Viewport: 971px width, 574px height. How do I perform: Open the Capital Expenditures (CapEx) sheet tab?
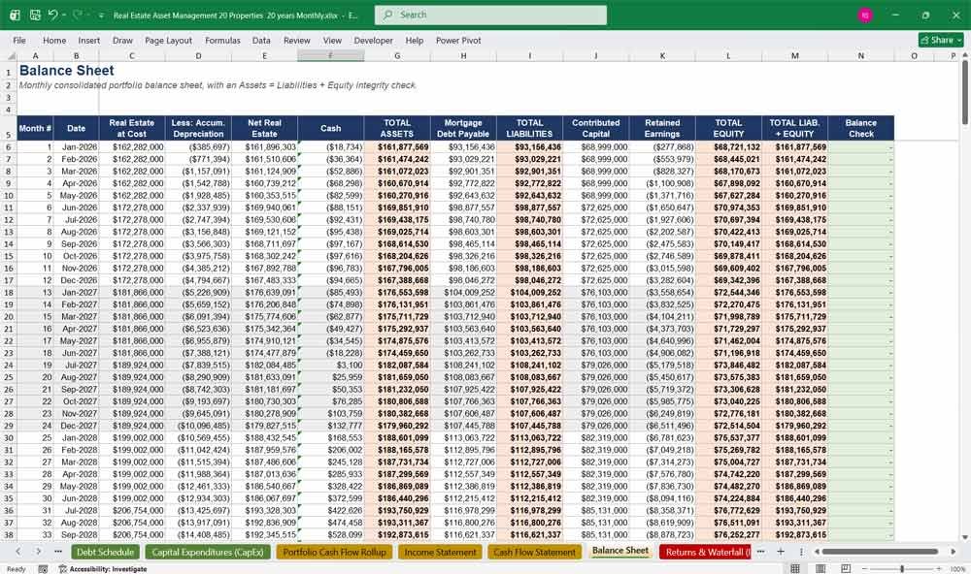click(208, 553)
